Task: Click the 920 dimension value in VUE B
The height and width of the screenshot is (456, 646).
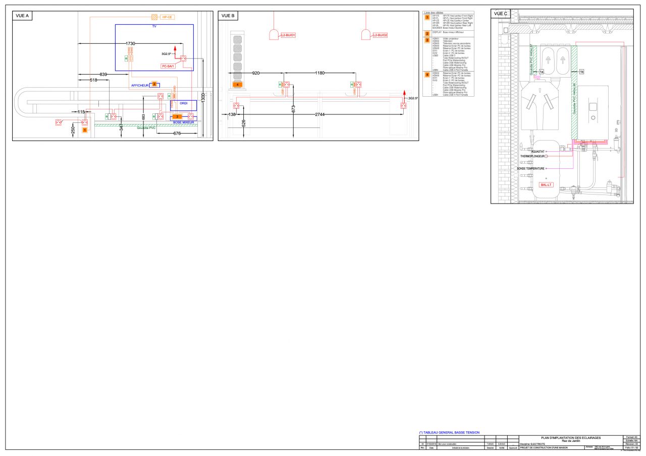Action: (x=255, y=74)
